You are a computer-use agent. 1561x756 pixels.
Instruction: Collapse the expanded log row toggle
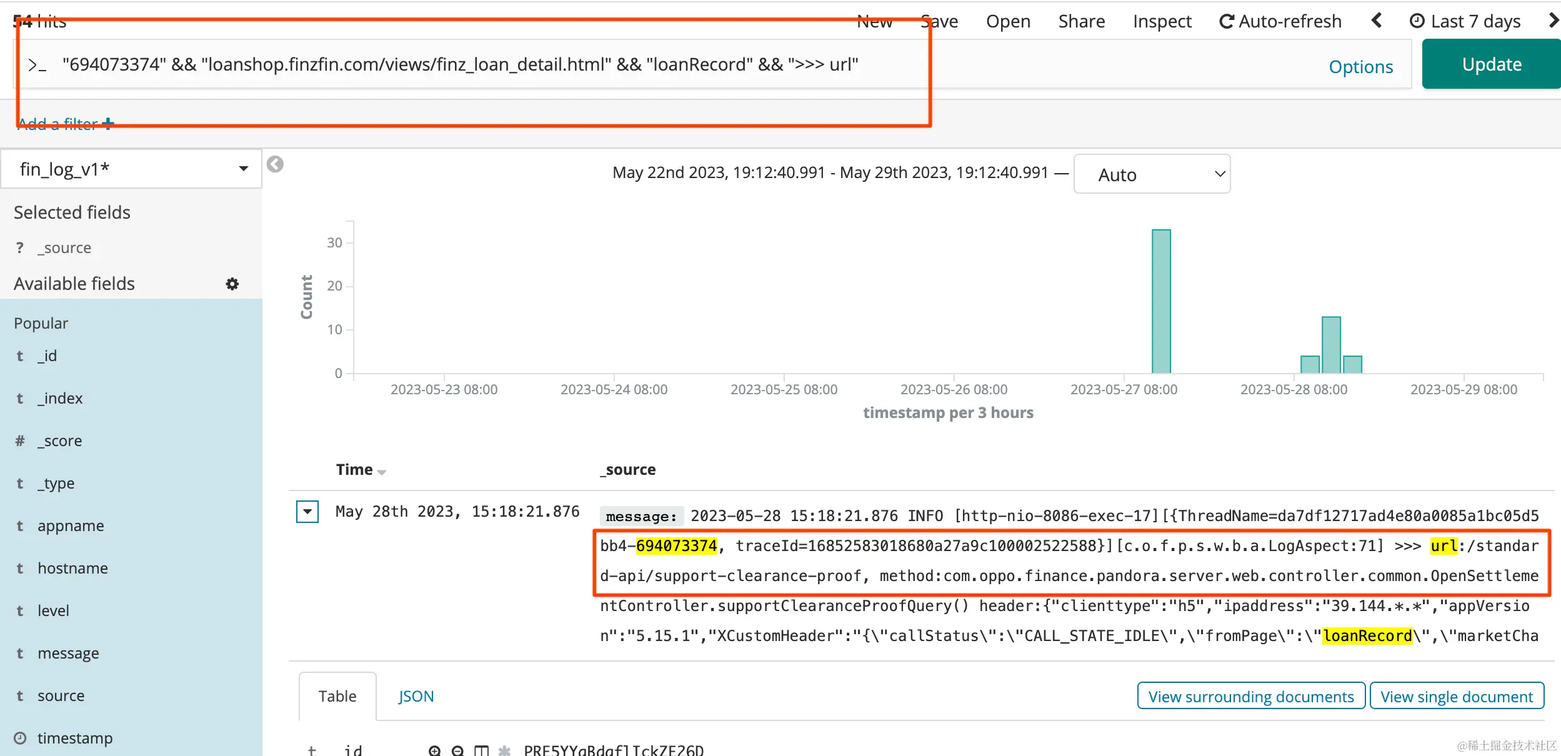[307, 512]
